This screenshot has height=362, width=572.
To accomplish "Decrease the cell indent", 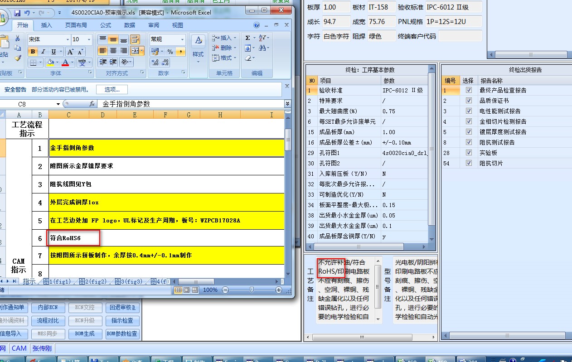I will [x=103, y=62].
